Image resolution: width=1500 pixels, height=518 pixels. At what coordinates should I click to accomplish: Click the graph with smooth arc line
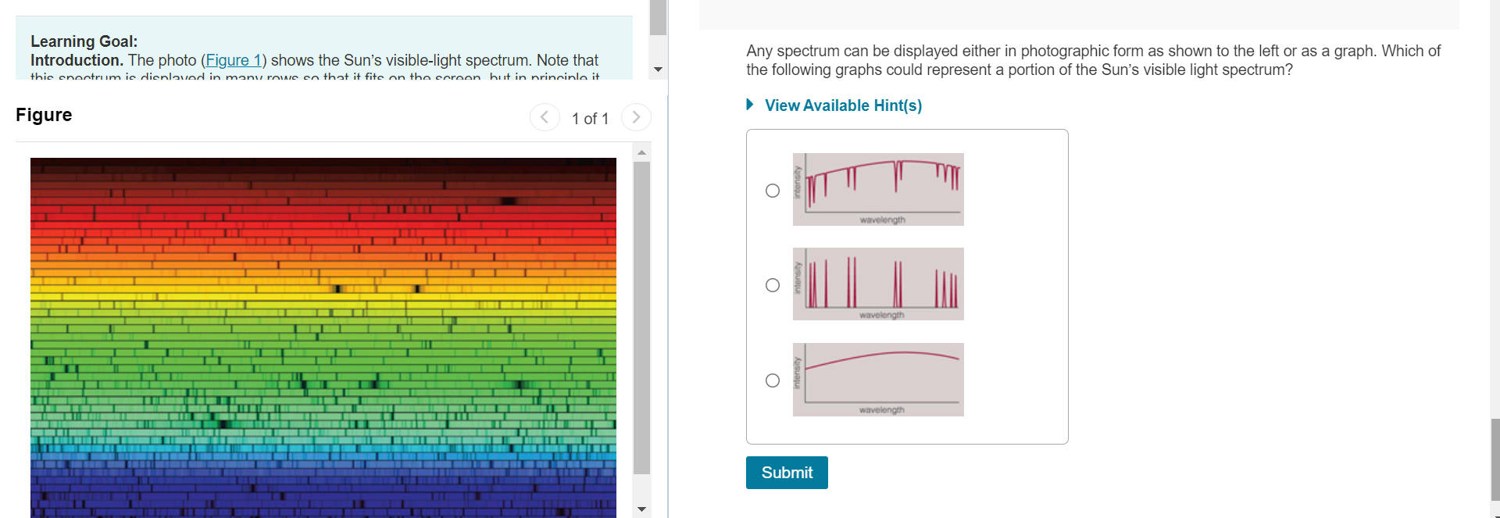point(878,380)
